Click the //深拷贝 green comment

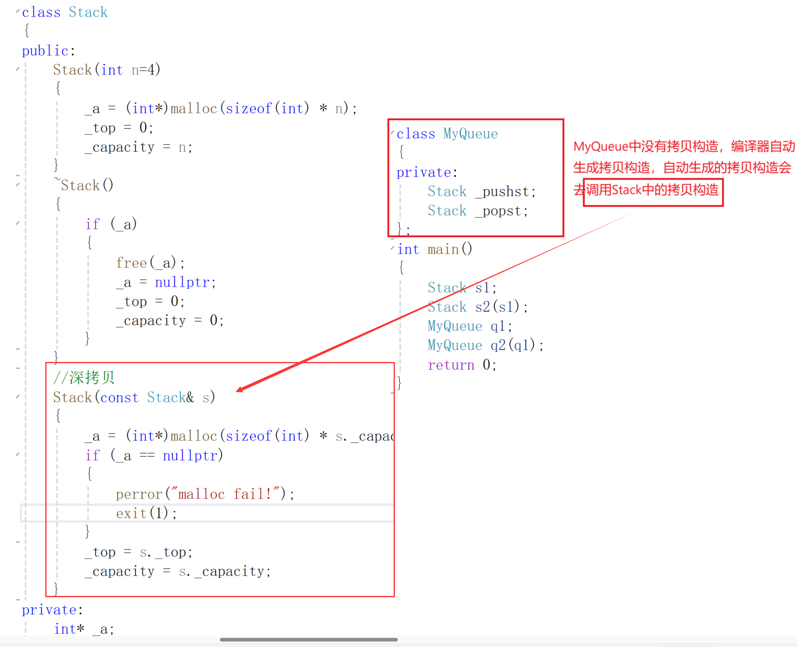coord(84,377)
